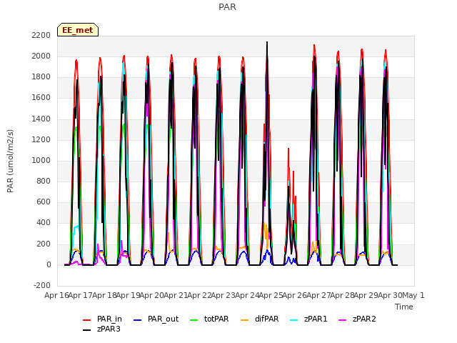Click the PAR_out legend entry
Image resolution: width=457 pixels, height=343 pixels.
pyautogui.click(x=156, y=319)
